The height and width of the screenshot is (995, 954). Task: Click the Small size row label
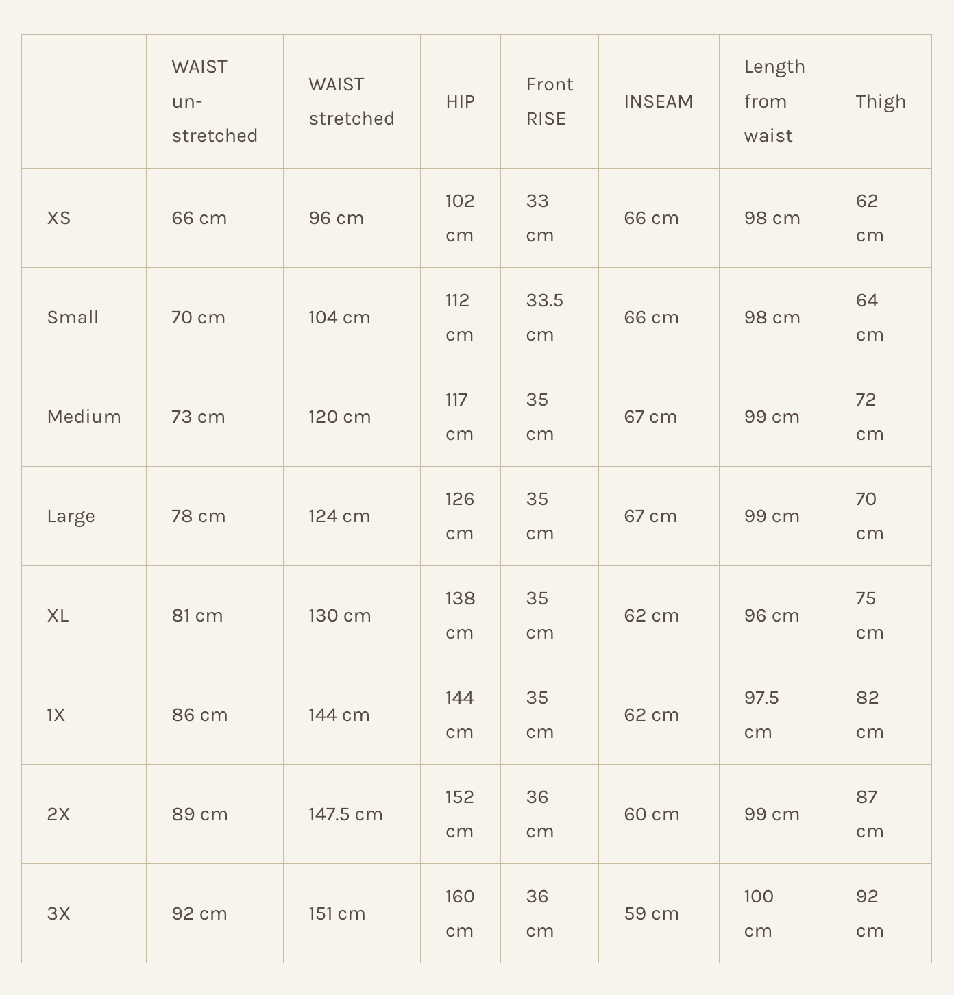73,317
